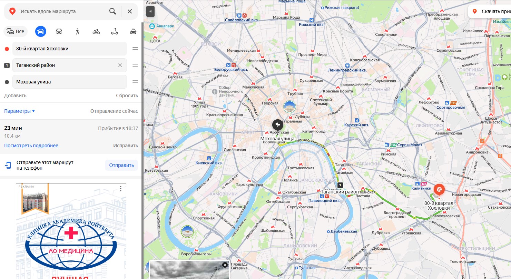
Task: Click the 80-й квартал Хохловки start pin
Action: [439, 190]
